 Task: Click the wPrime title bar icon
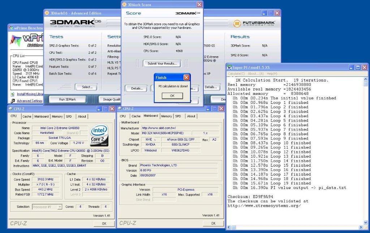[x=11, y=28]
